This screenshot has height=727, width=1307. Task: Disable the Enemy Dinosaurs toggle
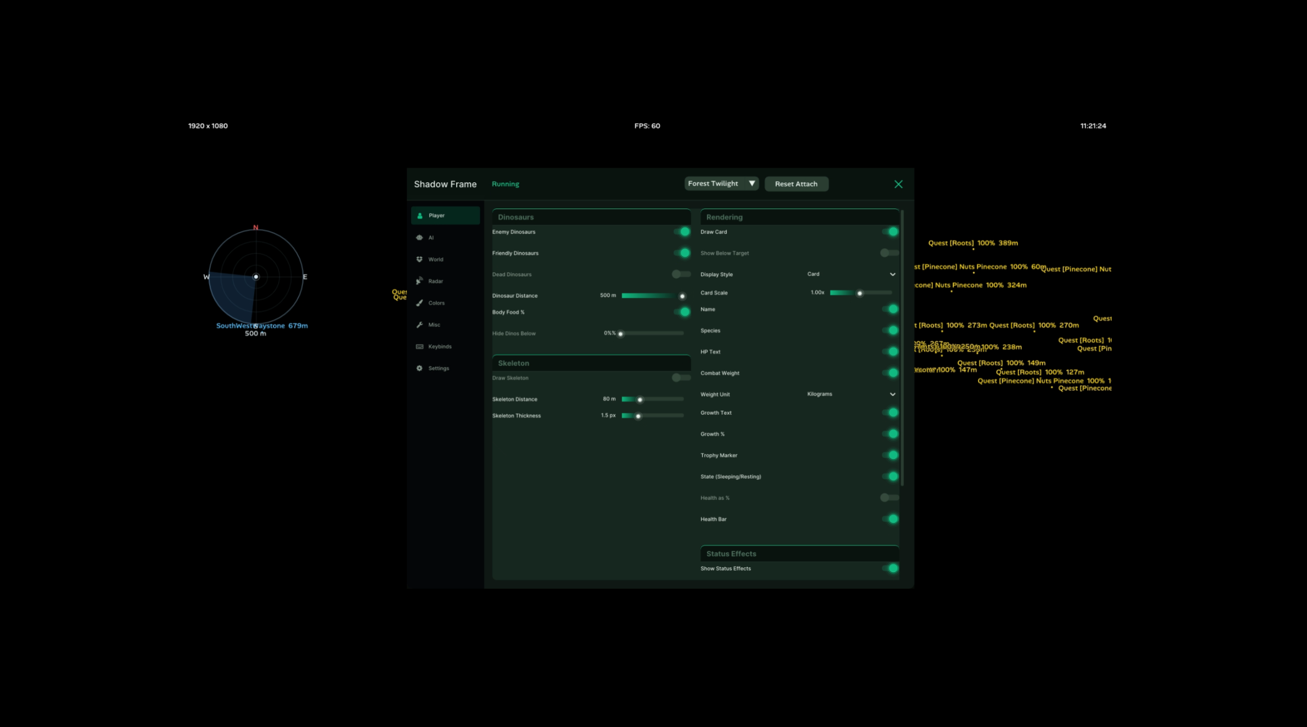682,232
